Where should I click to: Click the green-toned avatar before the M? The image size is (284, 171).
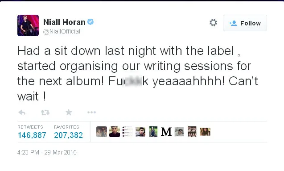coord(153,132)
